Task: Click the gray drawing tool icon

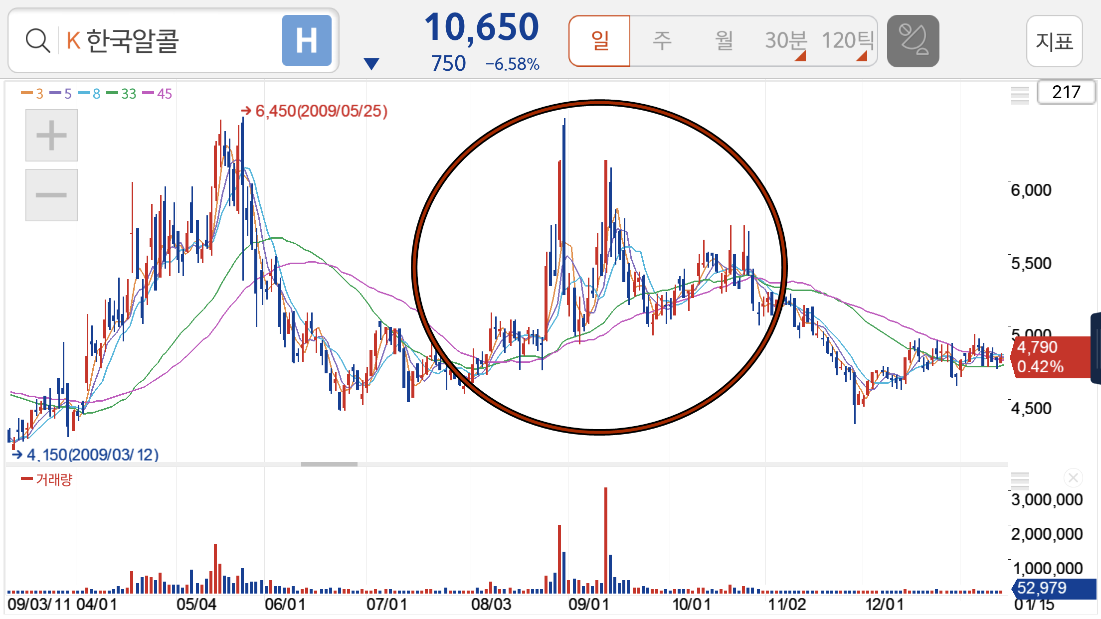Action: [x=913, y=41]
